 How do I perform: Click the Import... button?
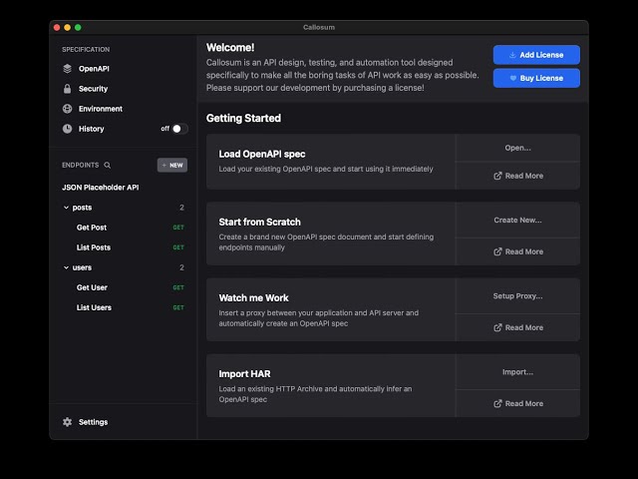pos(517,372)
